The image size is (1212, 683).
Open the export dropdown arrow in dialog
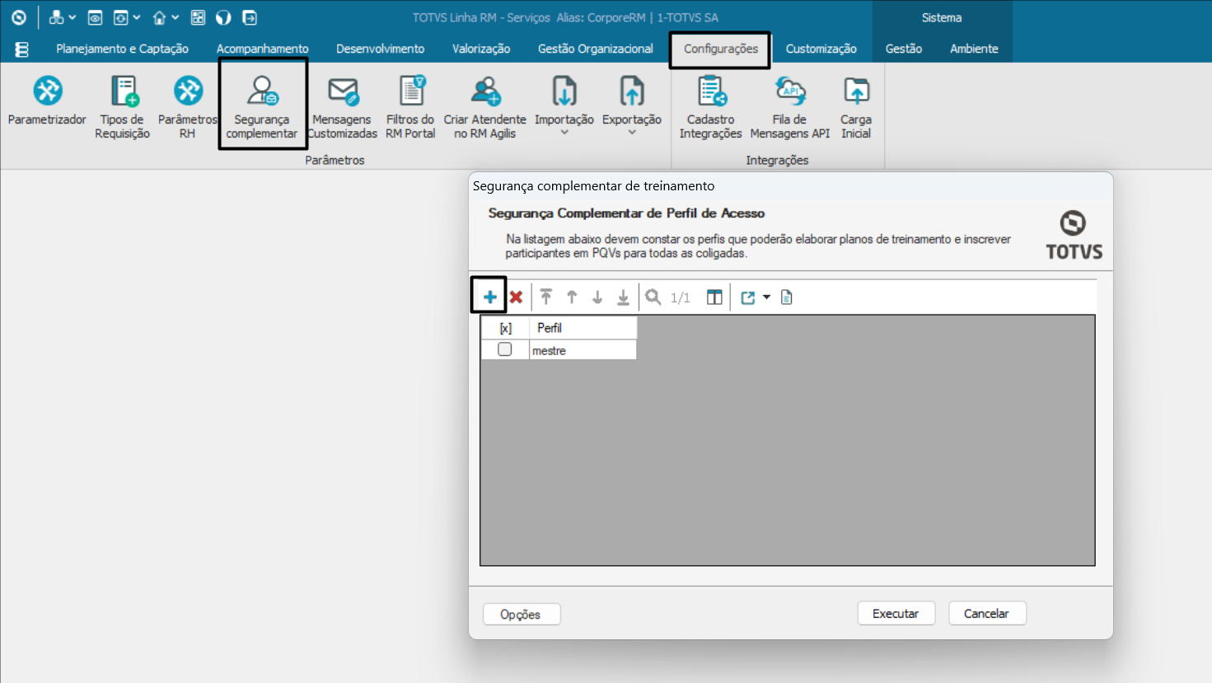[x=766, y=297]
